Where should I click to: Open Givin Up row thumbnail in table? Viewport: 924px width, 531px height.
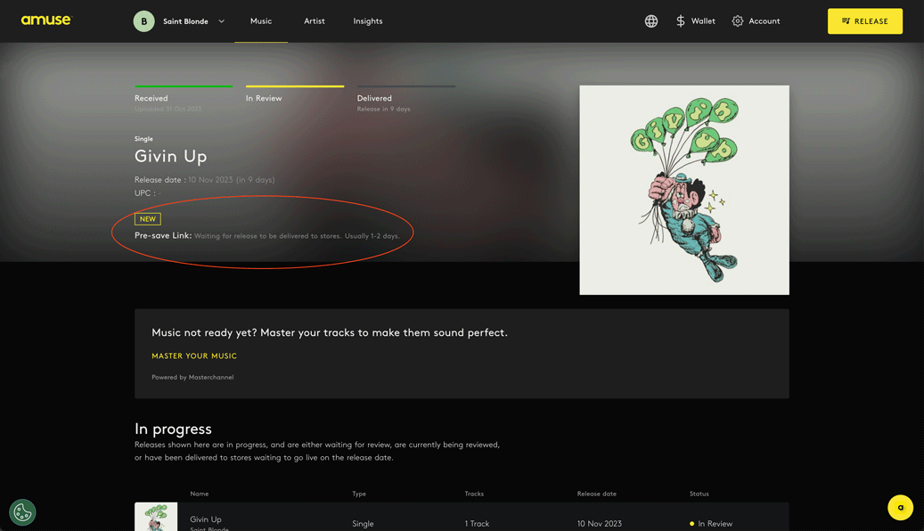156,517
